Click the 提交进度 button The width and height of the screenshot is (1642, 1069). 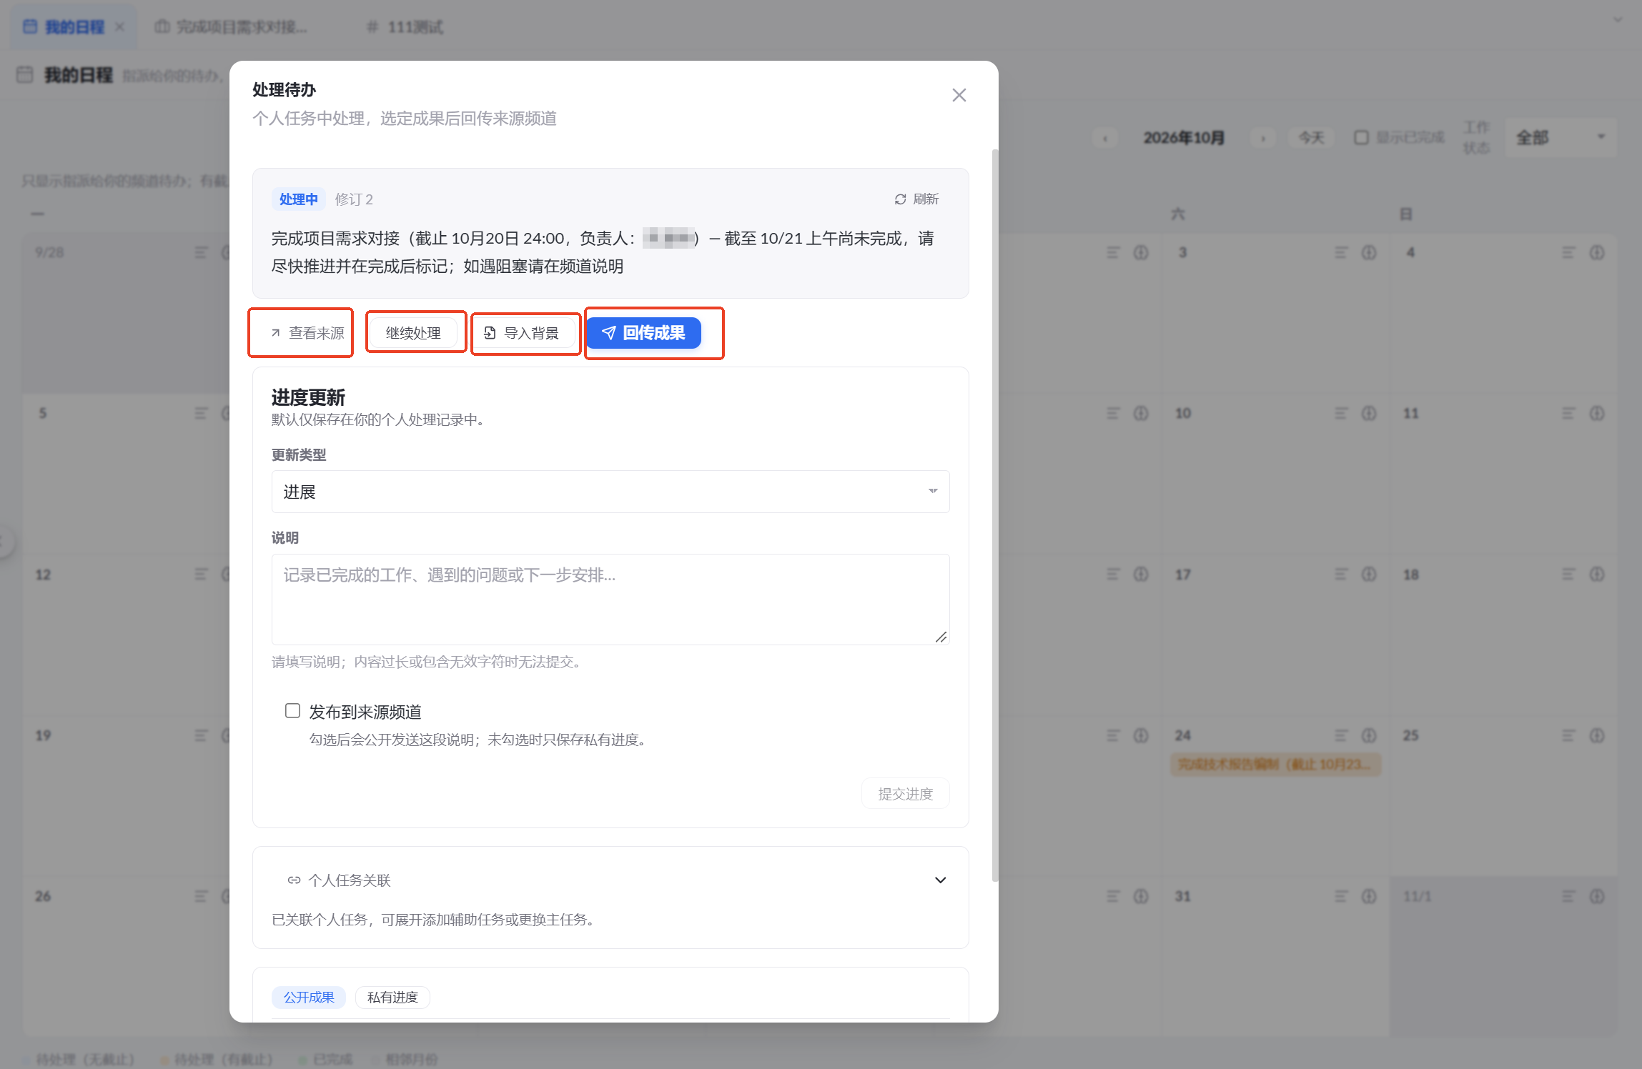pos(905,794)
